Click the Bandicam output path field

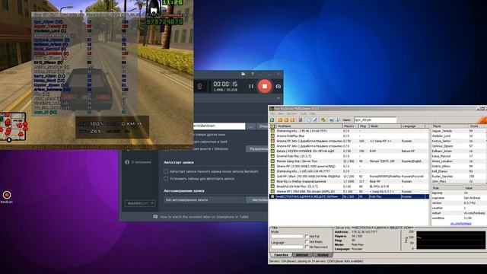[219, 126]
